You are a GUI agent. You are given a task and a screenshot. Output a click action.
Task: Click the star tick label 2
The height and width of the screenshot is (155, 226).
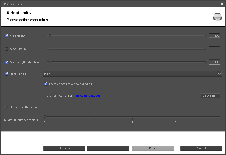click(x=132, y=123)
